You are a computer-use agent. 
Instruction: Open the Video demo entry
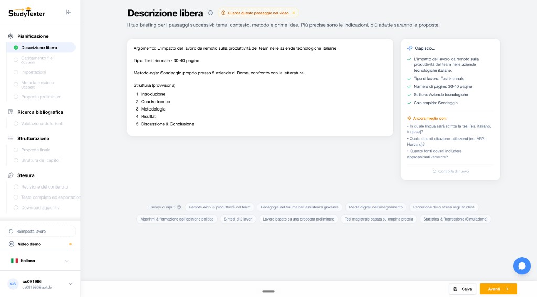(x=40, y=244)
